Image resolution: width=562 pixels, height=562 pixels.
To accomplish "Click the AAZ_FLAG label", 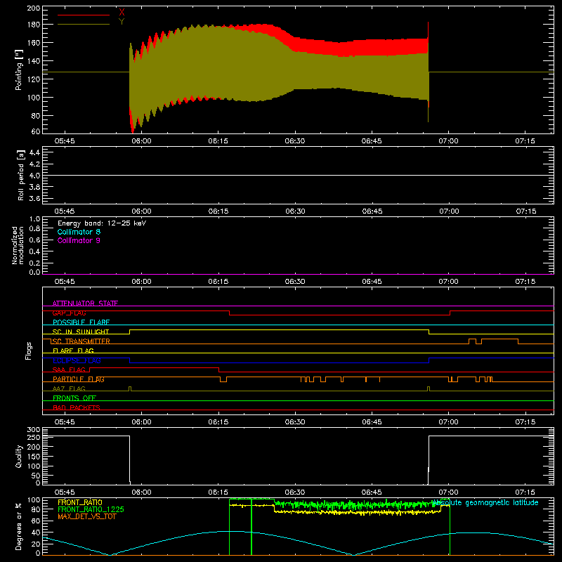I will click(69, 388).
